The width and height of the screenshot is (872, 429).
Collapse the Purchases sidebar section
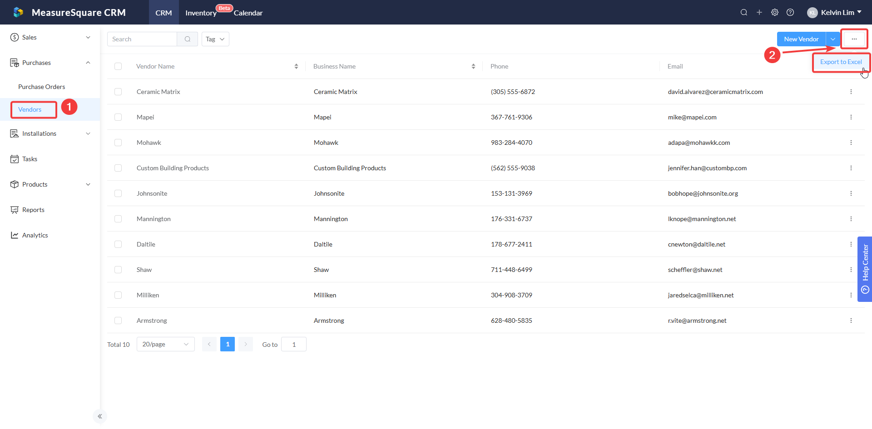tap(50, 63)
